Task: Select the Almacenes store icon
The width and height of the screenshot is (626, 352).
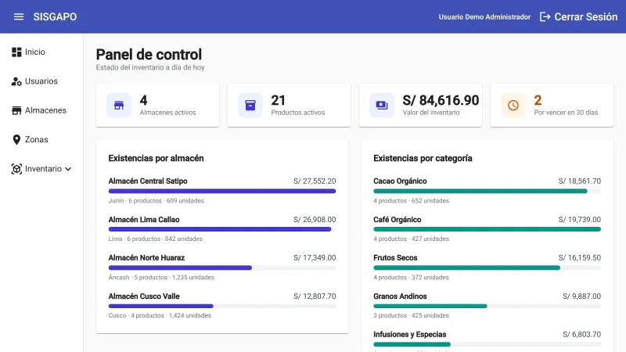Action: 16,110
